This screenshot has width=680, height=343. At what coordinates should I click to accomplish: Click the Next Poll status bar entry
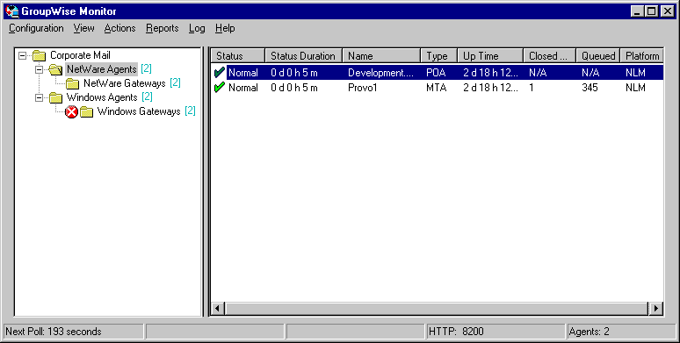tap(74, 332)
